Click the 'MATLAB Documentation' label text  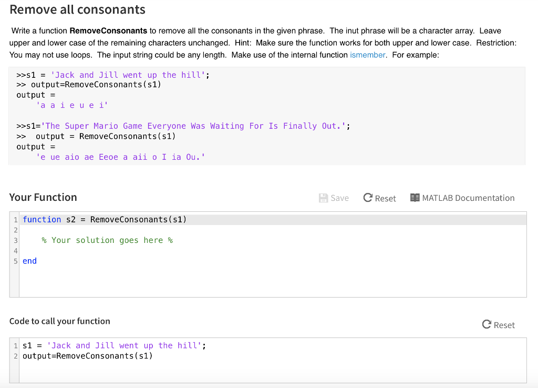click(468, 198)
